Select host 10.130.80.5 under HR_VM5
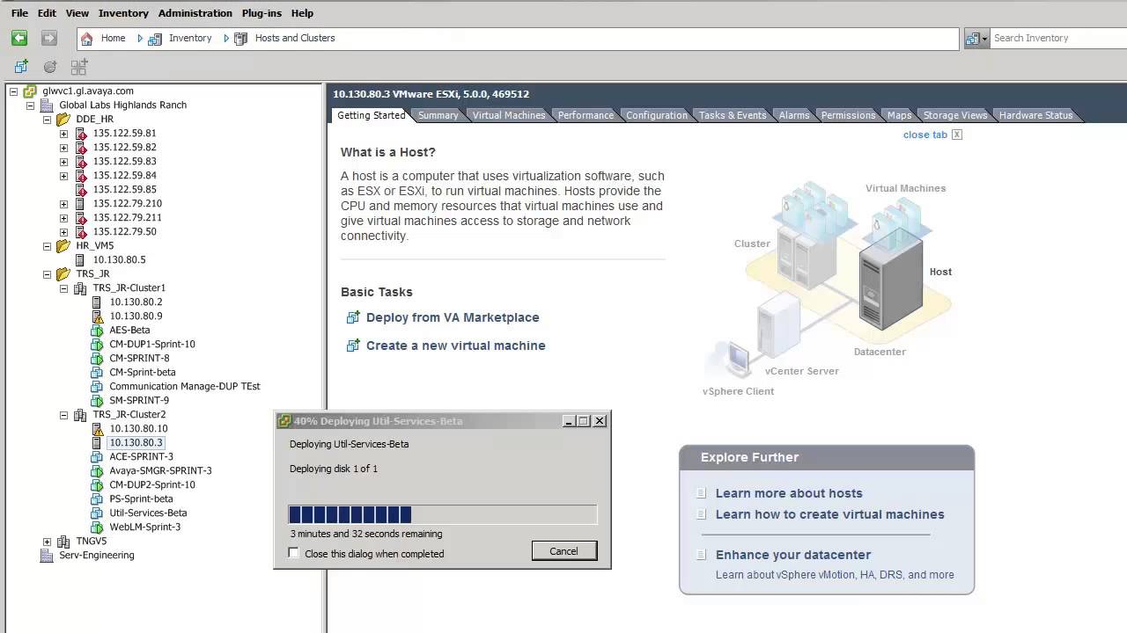Image resolution: width=1127 pixels, height=633 pixels. [119, 260]
